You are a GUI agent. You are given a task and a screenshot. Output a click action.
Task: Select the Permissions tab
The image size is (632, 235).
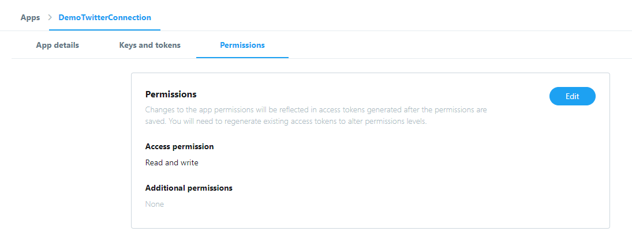[242, 45]
